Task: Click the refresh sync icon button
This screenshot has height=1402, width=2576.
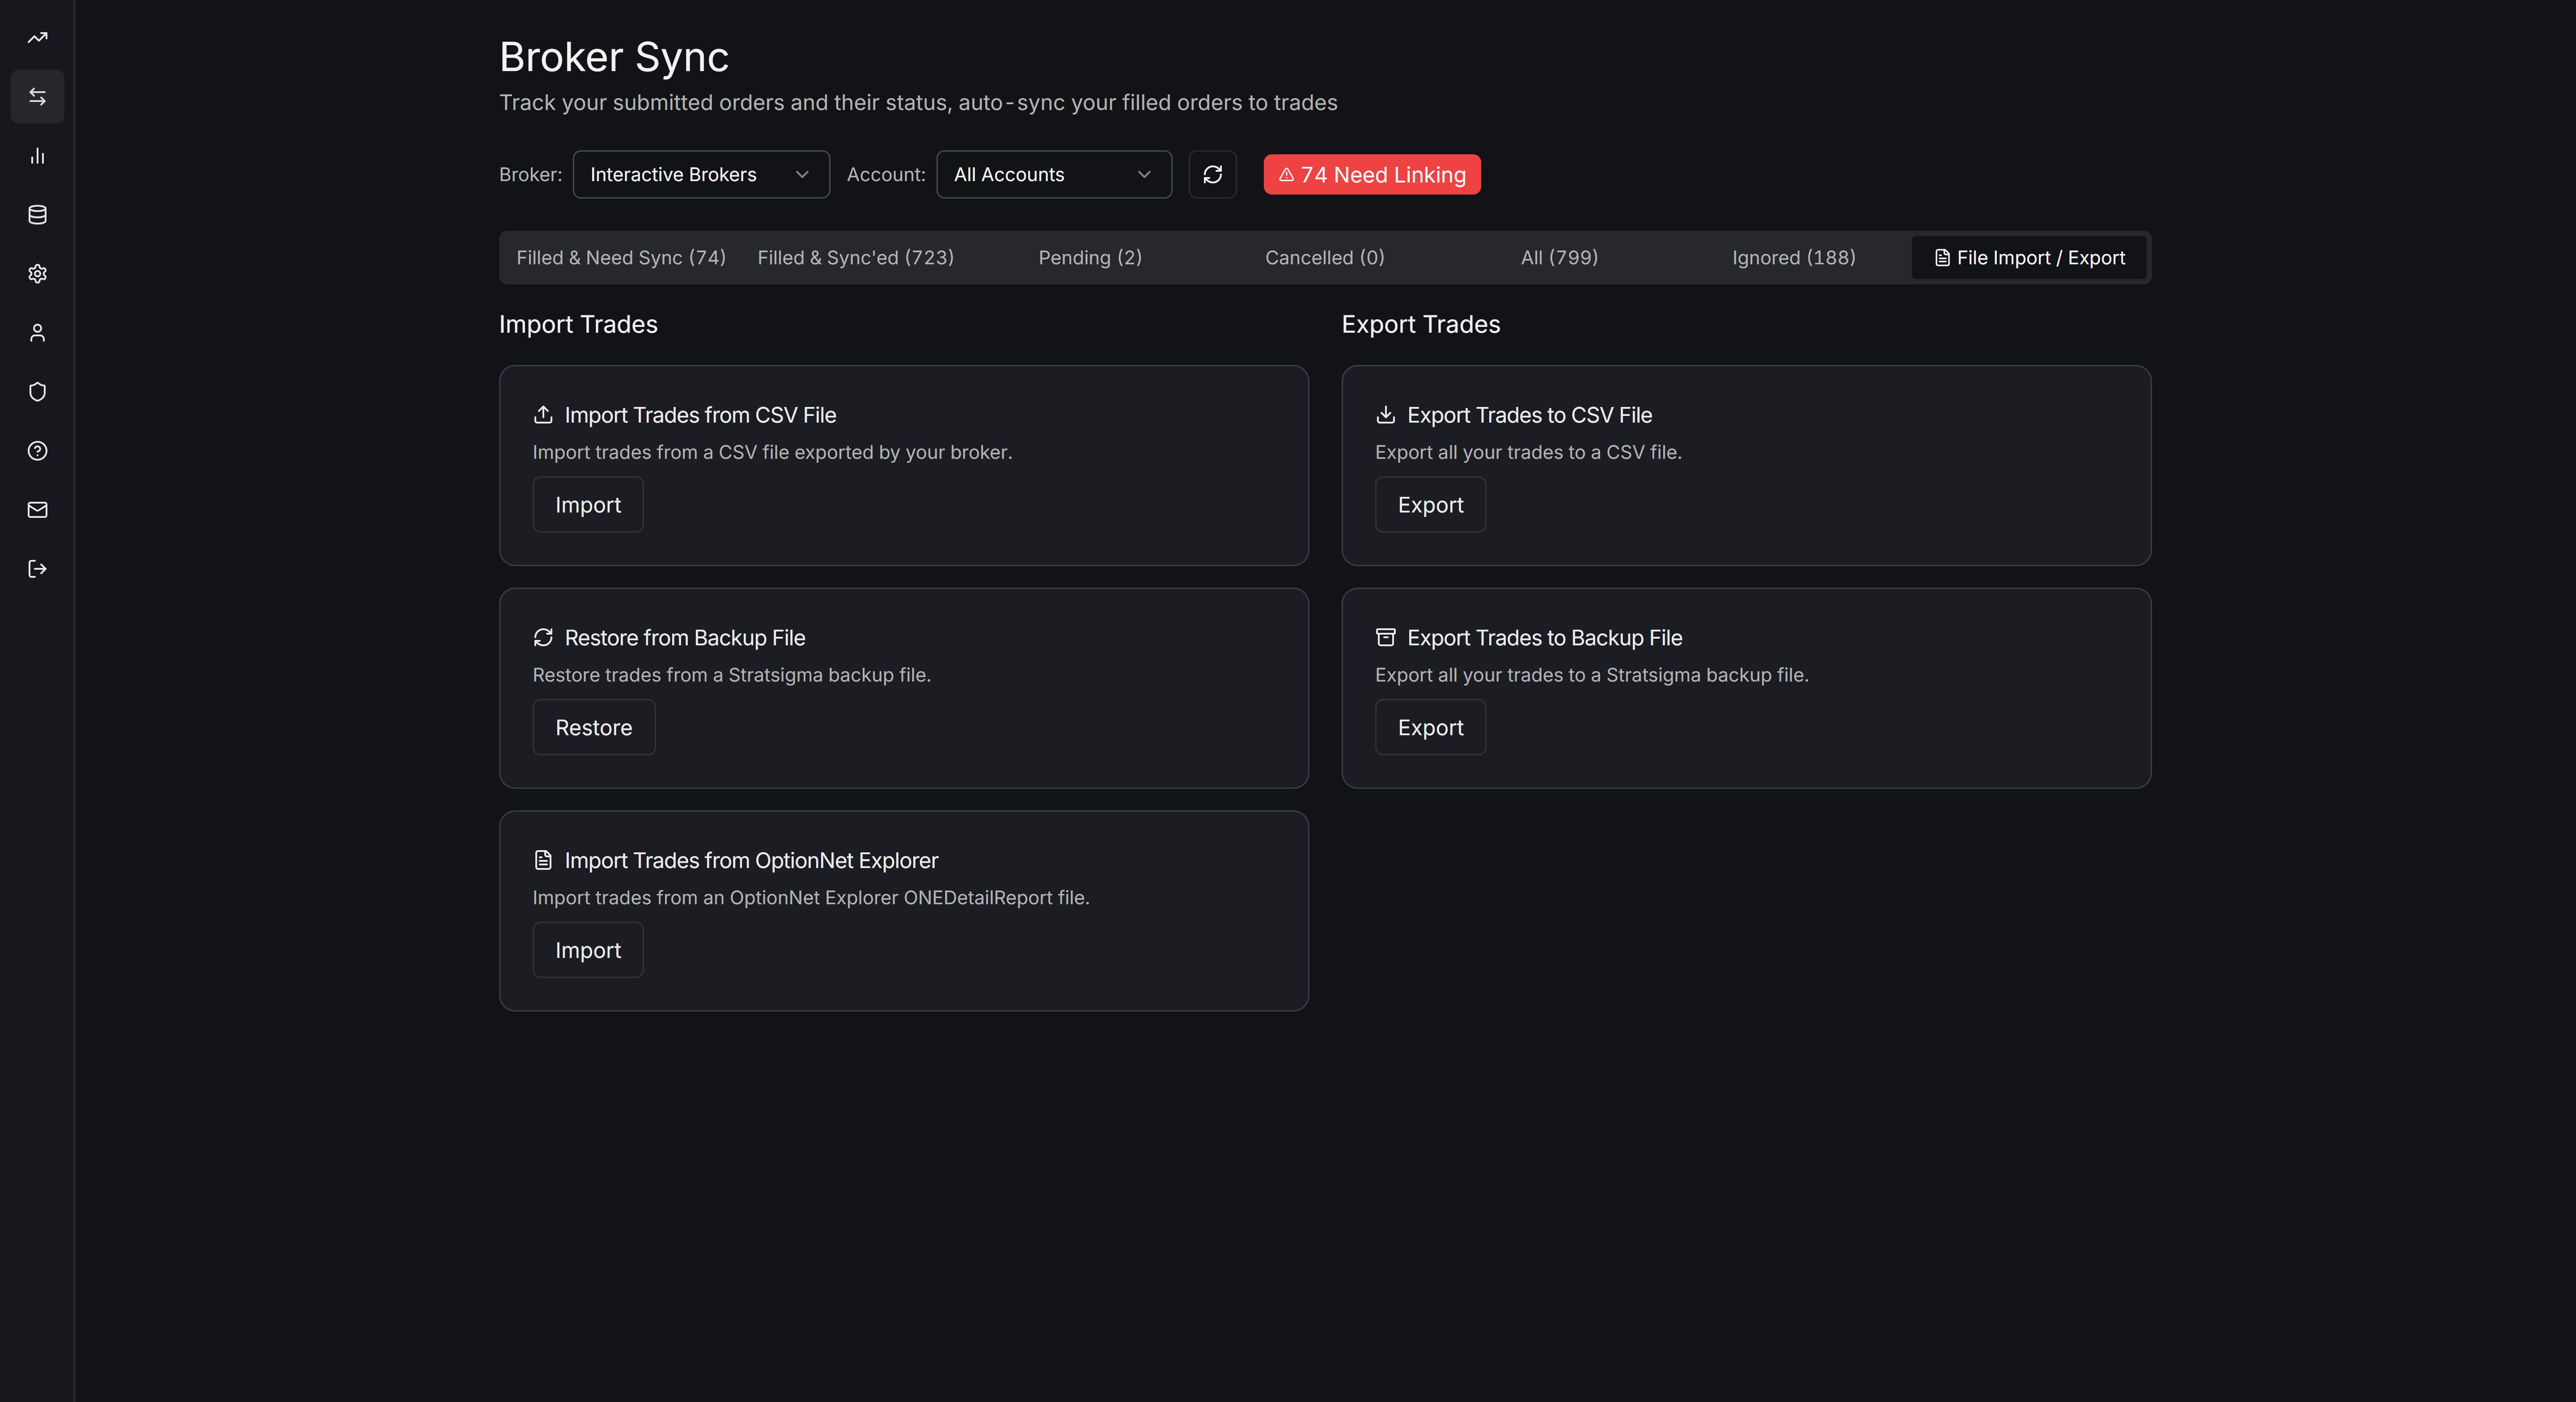Action: pyautogui.click(x=1212, y=175)
